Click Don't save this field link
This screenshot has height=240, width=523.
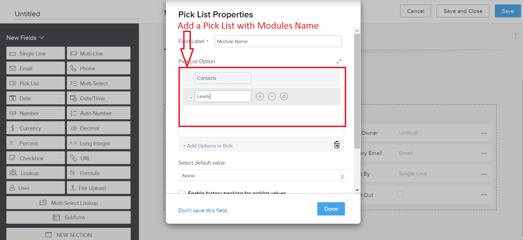(203, 211)
